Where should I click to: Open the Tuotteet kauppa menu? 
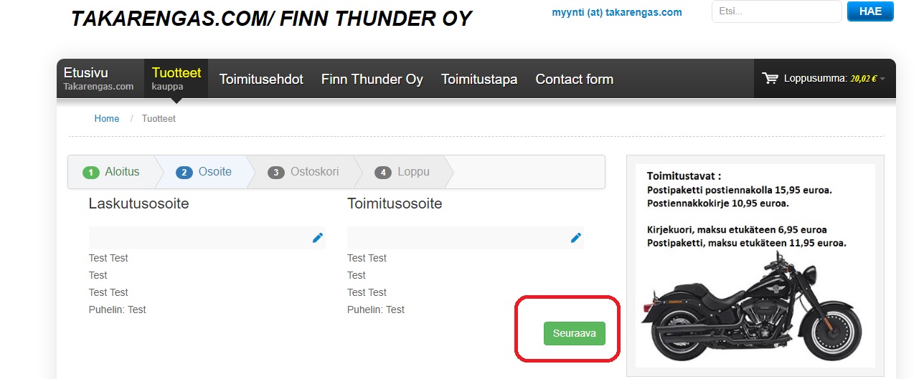coord(176,79)
